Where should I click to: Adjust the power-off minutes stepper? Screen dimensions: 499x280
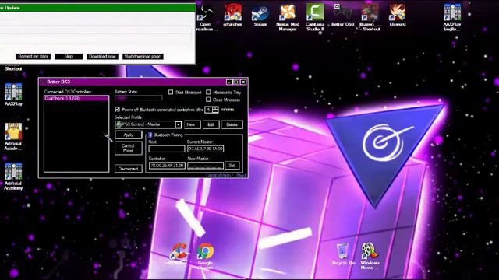(x=215, y=110)
